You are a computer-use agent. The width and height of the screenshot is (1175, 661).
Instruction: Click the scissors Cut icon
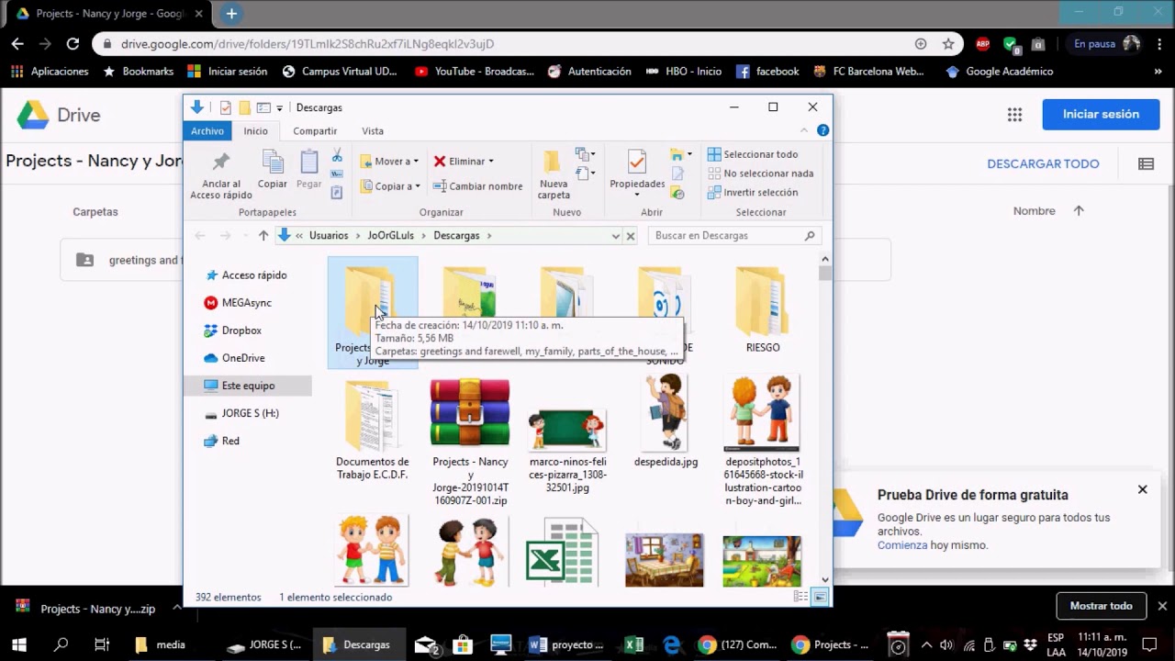coord(337,155)
